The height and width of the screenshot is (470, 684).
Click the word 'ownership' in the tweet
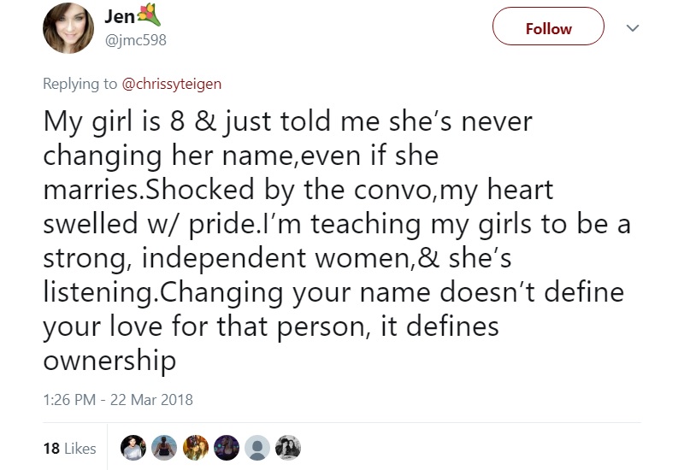(x=109, y=361)
